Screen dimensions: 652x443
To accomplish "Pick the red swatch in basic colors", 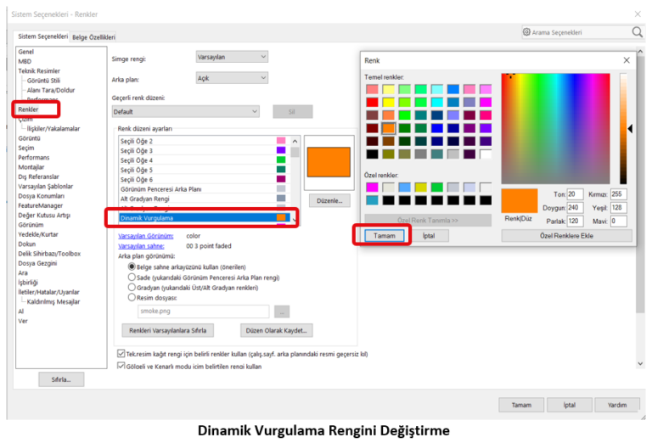I will pos(372,102).
